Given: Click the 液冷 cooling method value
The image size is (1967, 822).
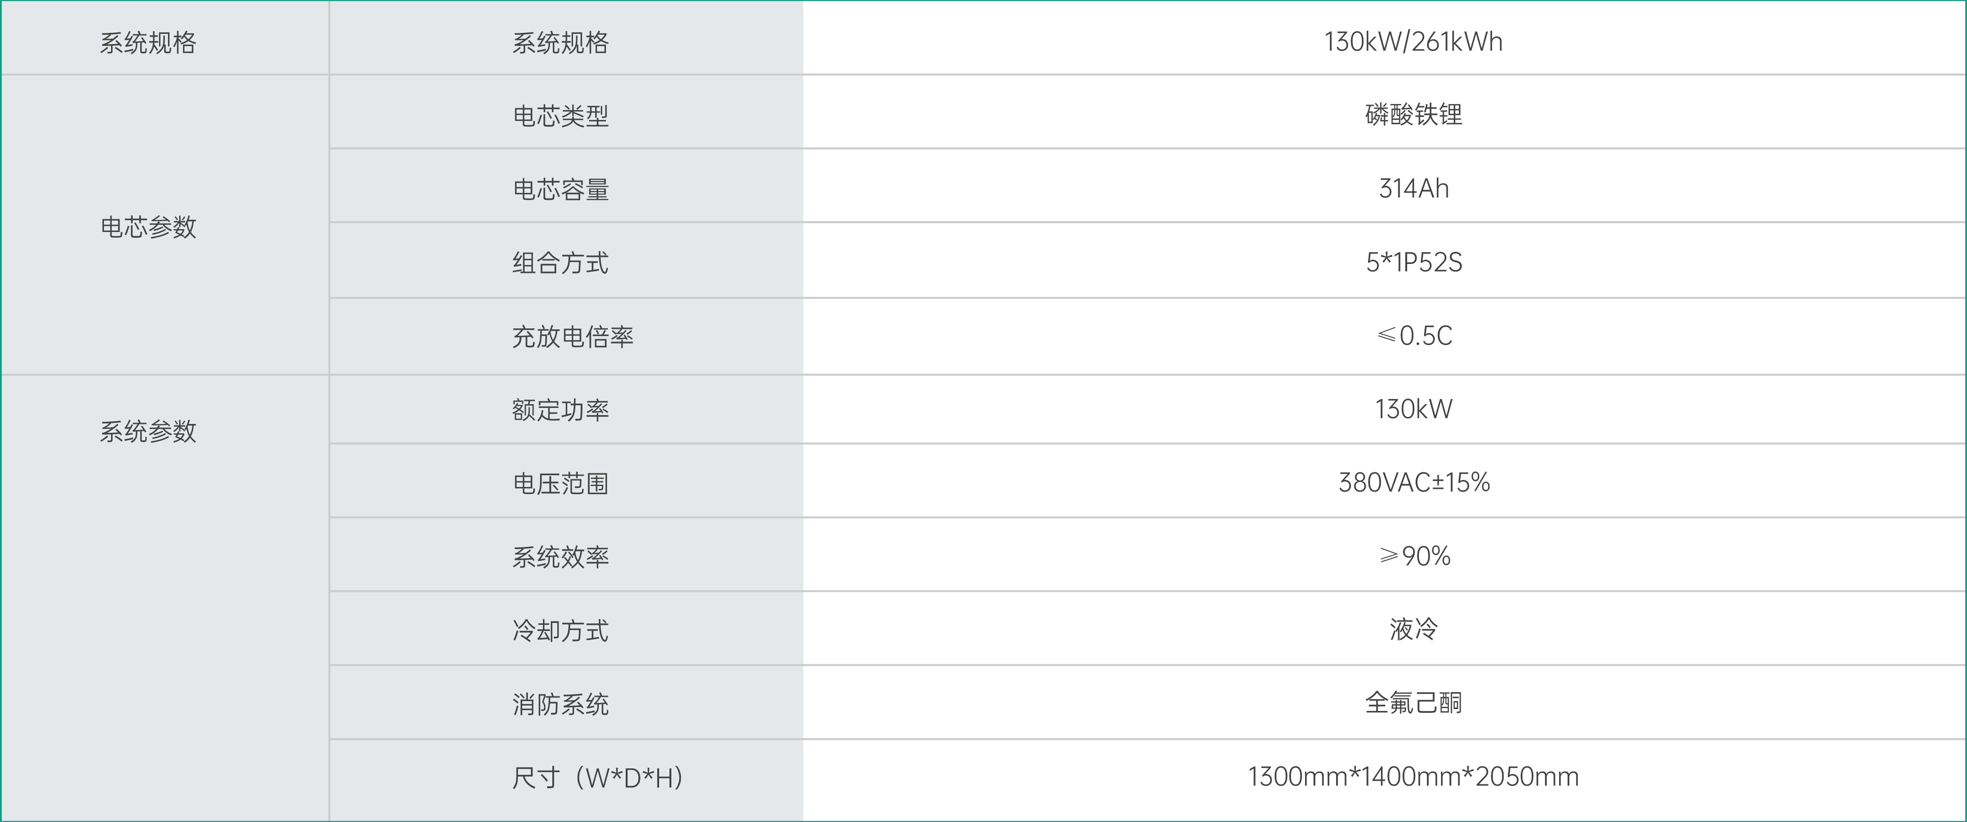Looking at the screenshot, I should [x=1413, y=629].
